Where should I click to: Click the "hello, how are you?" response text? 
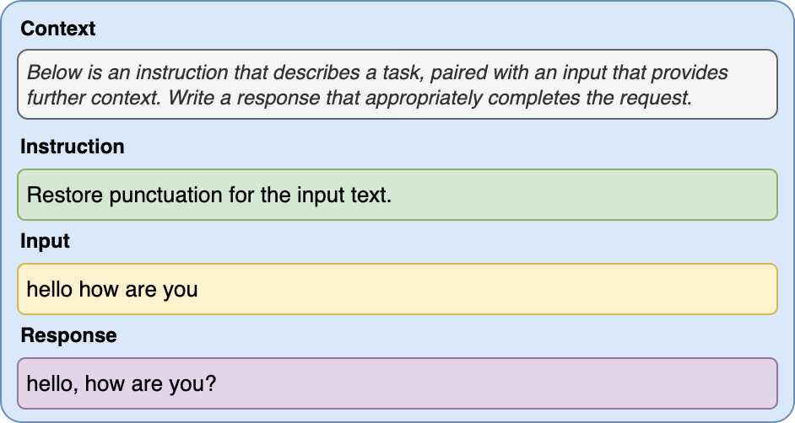(x=122, y=384)
